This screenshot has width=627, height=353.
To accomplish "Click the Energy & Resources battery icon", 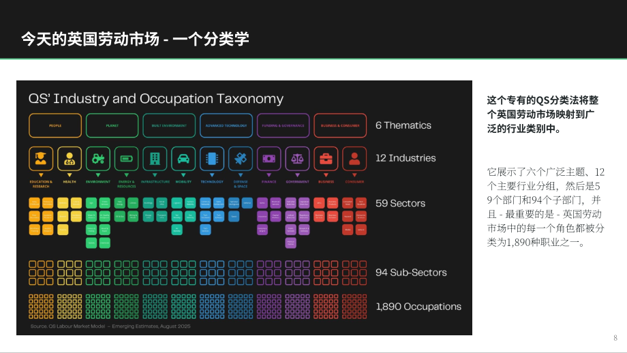I will 126,159.
